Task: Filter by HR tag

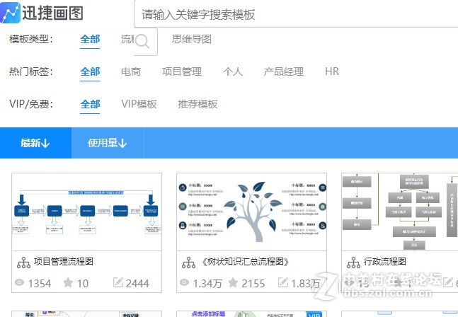Action: tap(332, 71)
